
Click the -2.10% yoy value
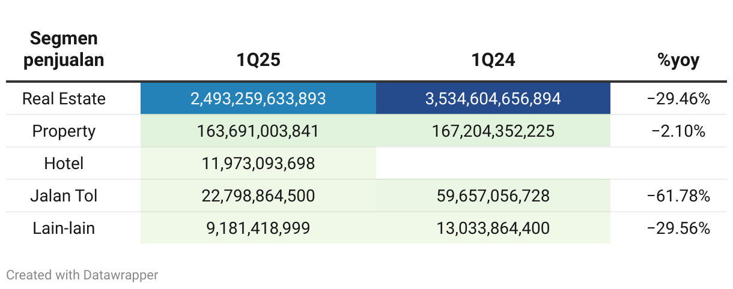(678, 131)
